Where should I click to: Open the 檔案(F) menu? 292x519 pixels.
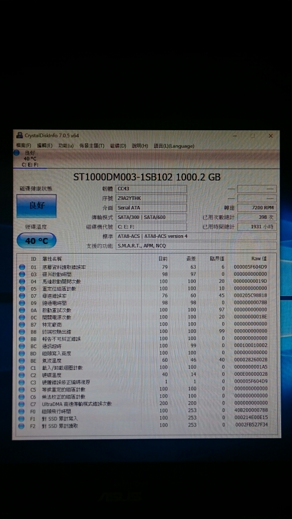click(23, 145)
